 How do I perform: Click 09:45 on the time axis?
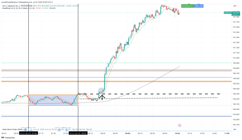click(165, 133)
